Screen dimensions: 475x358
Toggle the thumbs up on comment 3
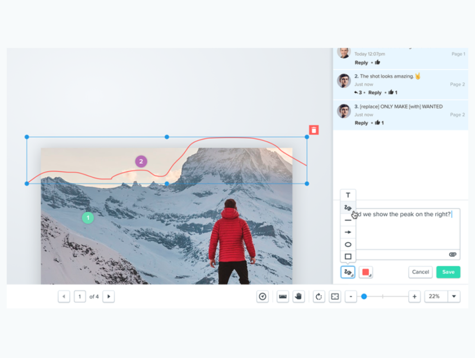(x=378, y=122)
